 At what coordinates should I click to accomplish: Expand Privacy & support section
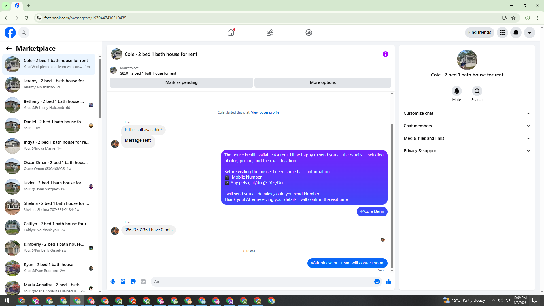click(x=467, y=151)
